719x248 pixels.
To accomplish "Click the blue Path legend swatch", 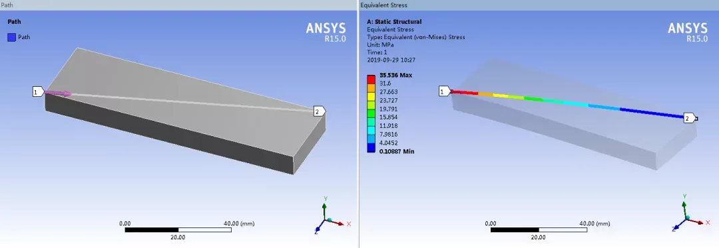I will tap(12, 37).
